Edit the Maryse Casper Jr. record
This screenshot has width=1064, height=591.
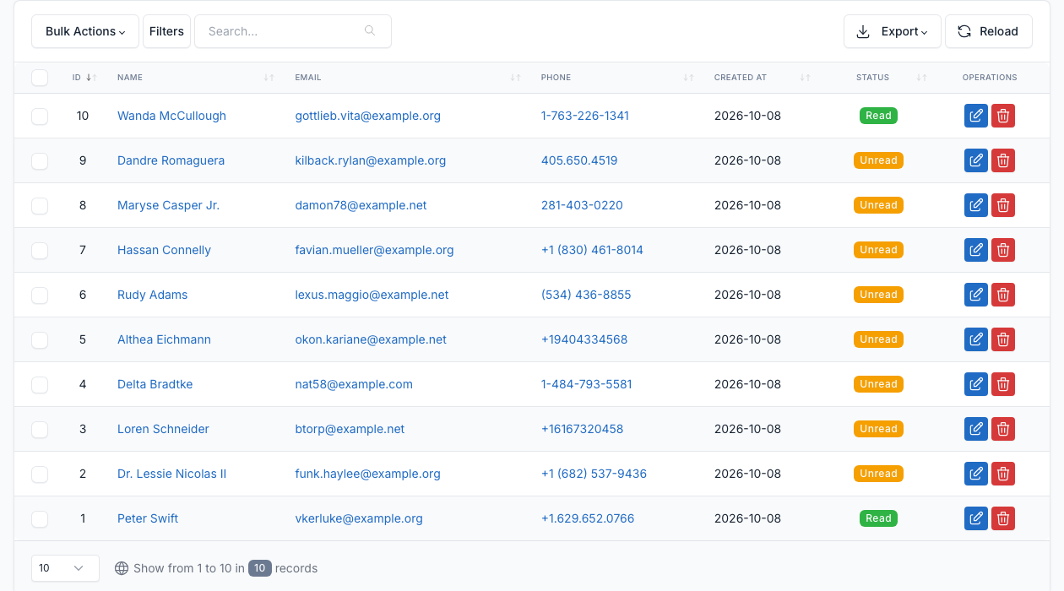(x=976, y=205)
